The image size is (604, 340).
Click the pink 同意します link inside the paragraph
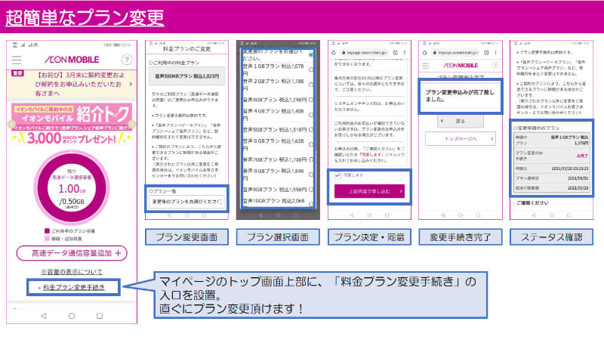370,155
